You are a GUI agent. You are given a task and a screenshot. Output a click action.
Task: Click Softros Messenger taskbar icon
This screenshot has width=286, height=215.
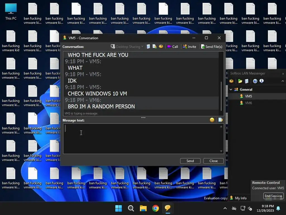point(168,208)
